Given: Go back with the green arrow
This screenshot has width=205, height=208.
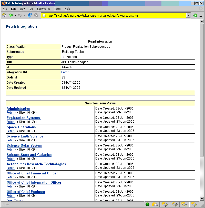Looking at the screenshot, I should [x=11, y=15].
